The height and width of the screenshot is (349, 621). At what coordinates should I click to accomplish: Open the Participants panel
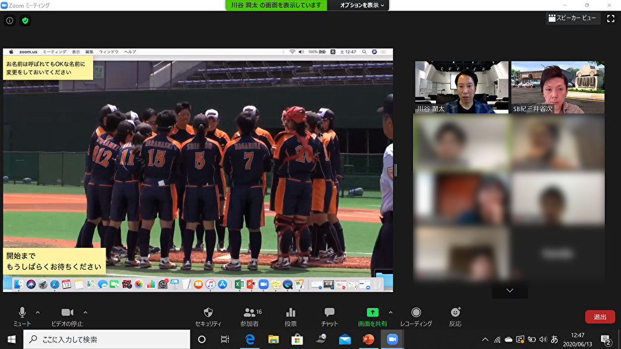pyautogui.click(x=250, y=313)
